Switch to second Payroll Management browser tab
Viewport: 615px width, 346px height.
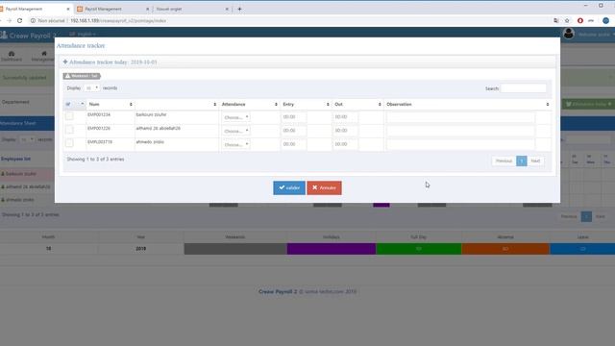pyautogui.click(x=113, y=9)
